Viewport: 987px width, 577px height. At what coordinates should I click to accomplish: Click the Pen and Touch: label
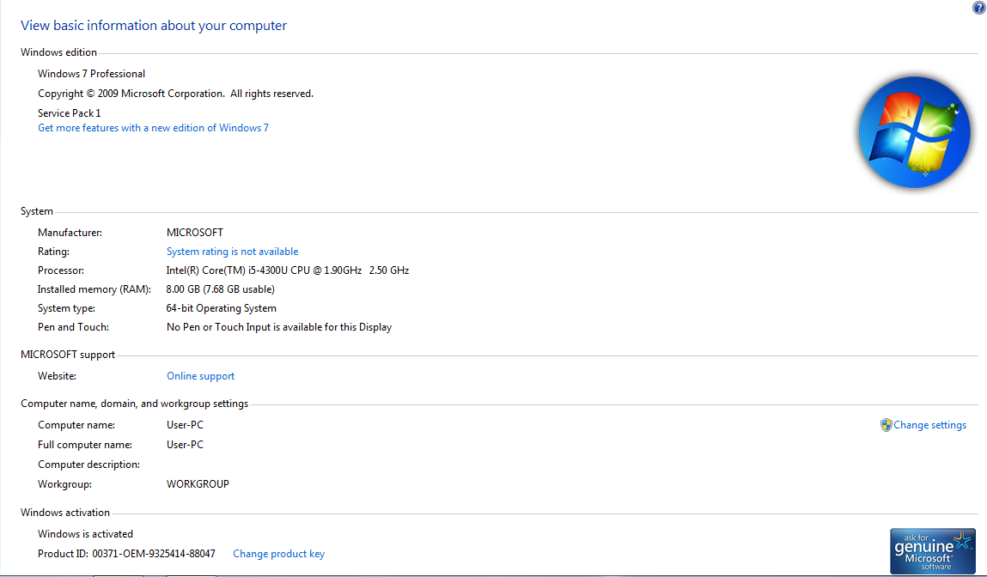[x=73, y=327]
